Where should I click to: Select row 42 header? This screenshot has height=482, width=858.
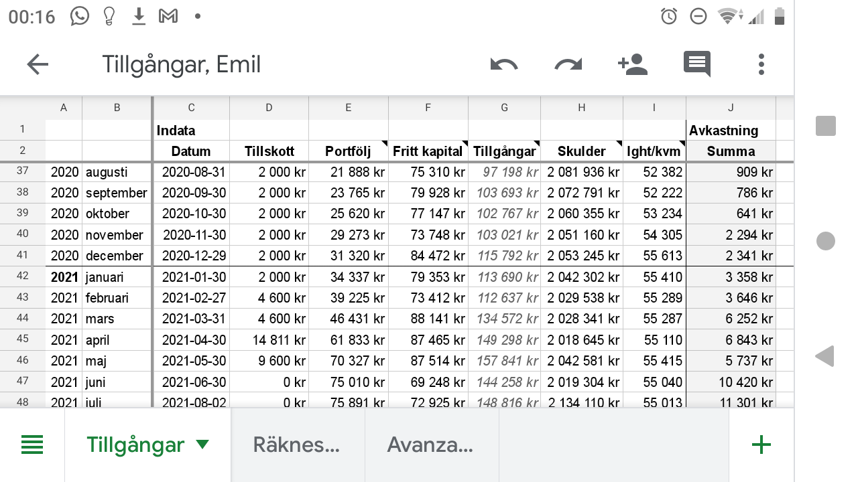pyautogui.click(x=23, y=276)
